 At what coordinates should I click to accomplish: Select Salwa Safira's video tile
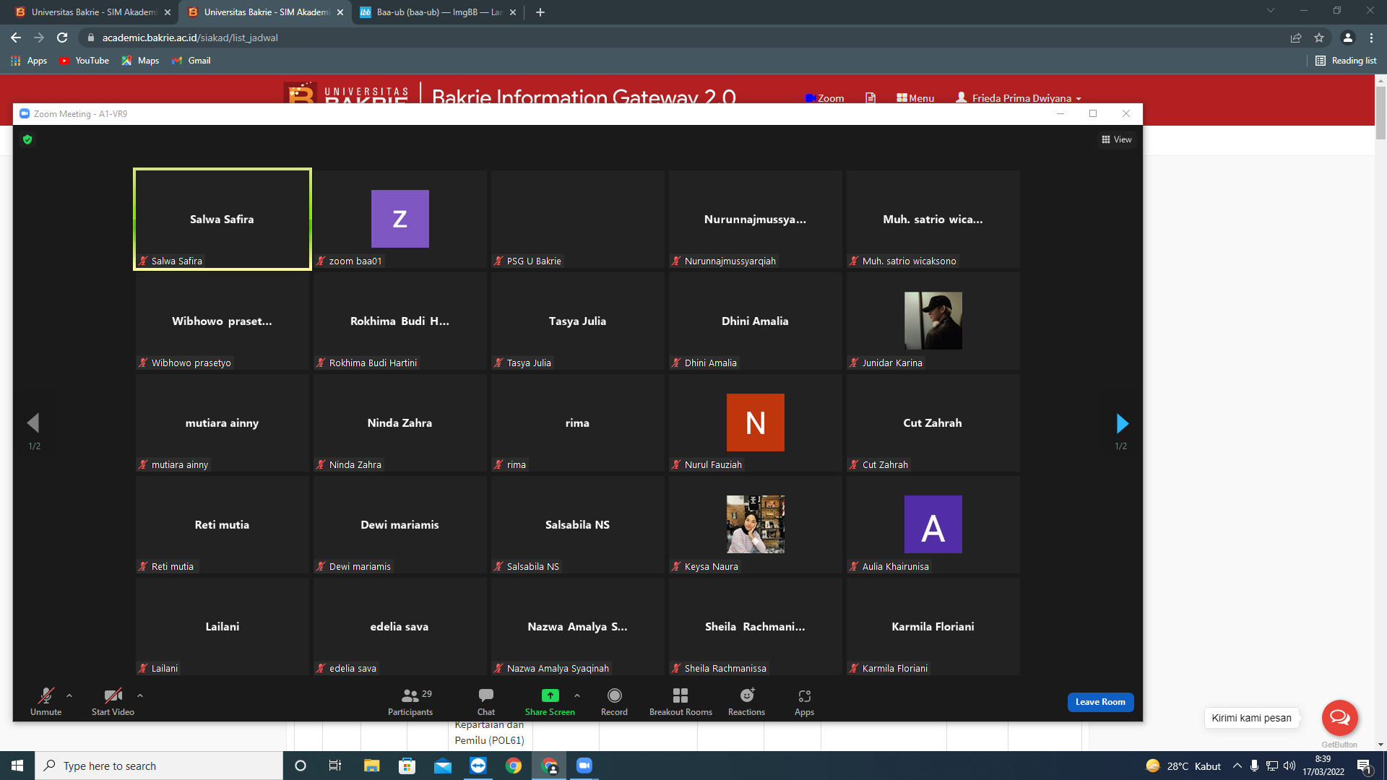coord(222,219)
